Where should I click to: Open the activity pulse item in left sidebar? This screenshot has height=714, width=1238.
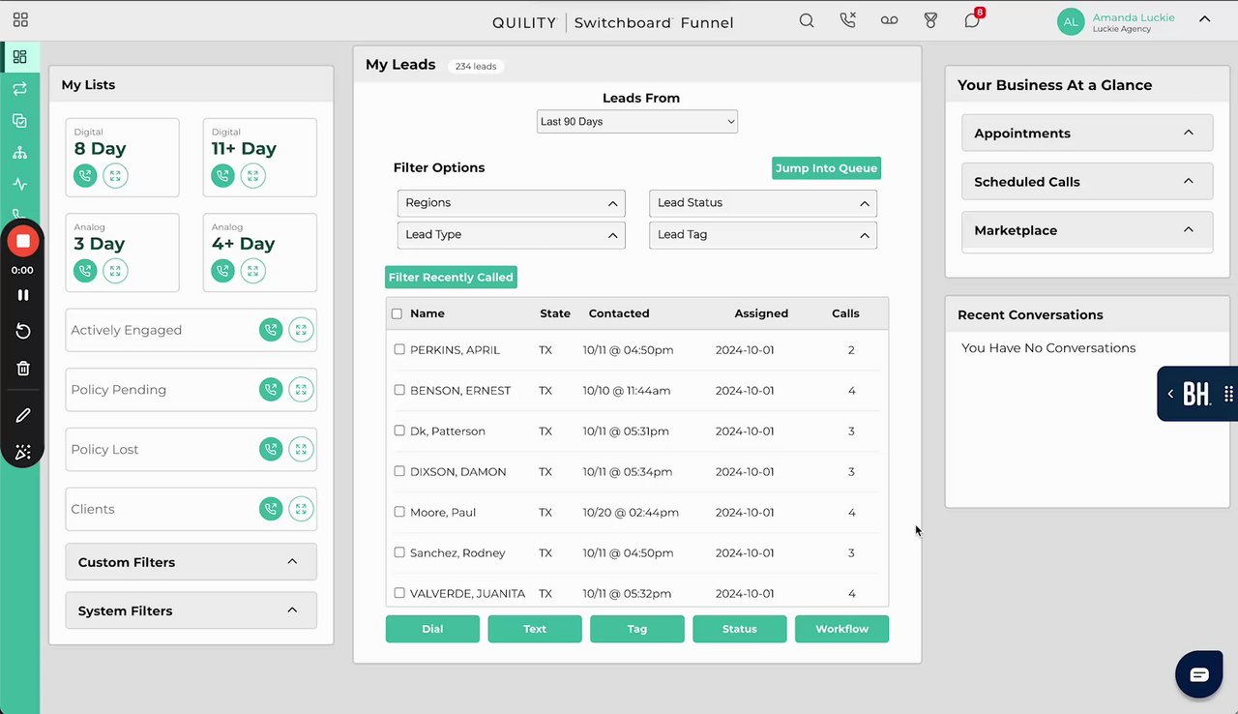click(19, 185)
